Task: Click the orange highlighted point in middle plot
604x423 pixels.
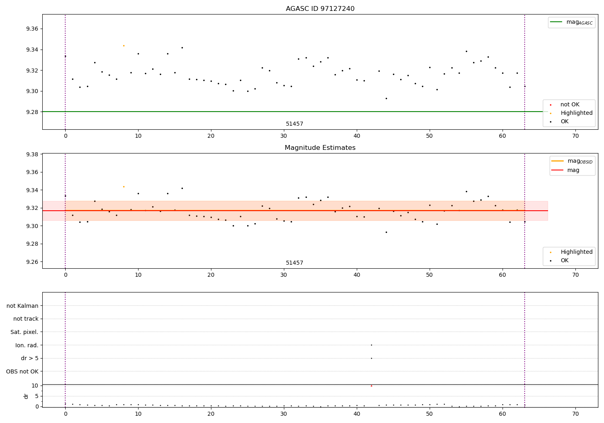Action: [124, 187]
